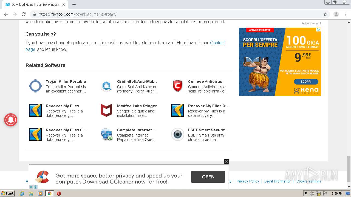
Task: Click the scrollbar down arrow
Action: [x=349, y=187]
